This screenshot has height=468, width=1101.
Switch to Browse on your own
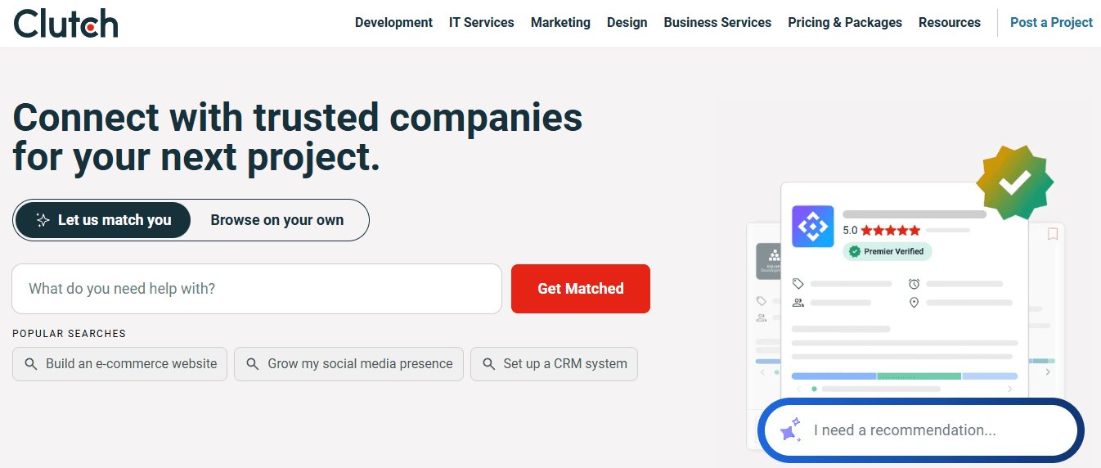click(277, 220)
